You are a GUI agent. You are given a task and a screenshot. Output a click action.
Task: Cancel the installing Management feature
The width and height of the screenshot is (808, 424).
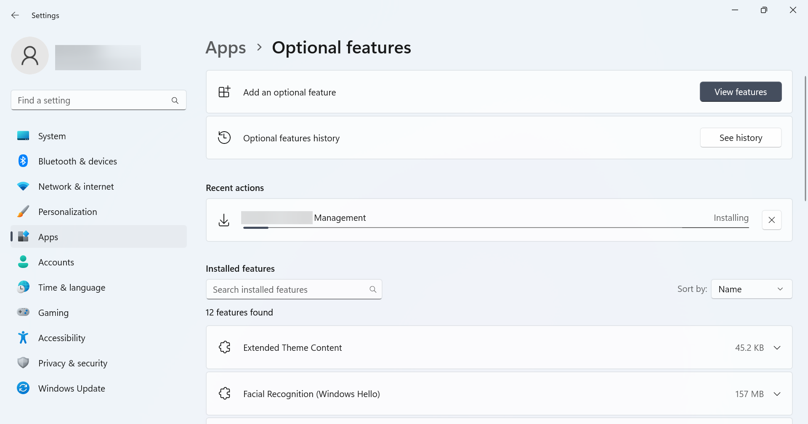(x=771, y=220)
